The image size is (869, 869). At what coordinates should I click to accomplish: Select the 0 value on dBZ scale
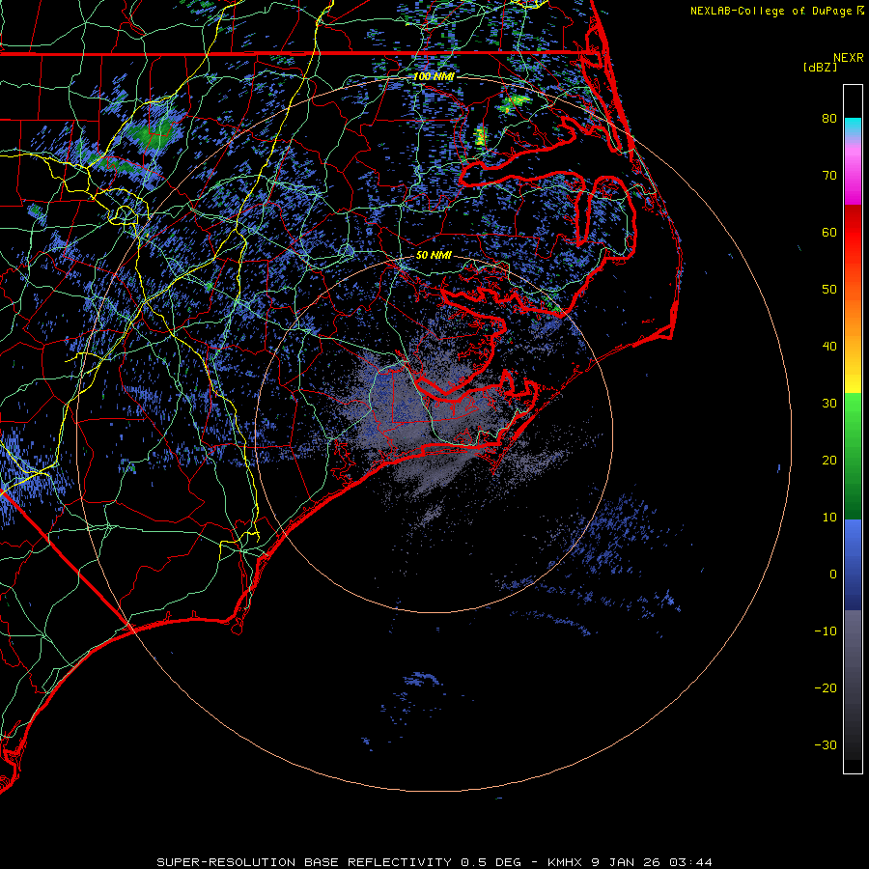[x=833, y=575]
